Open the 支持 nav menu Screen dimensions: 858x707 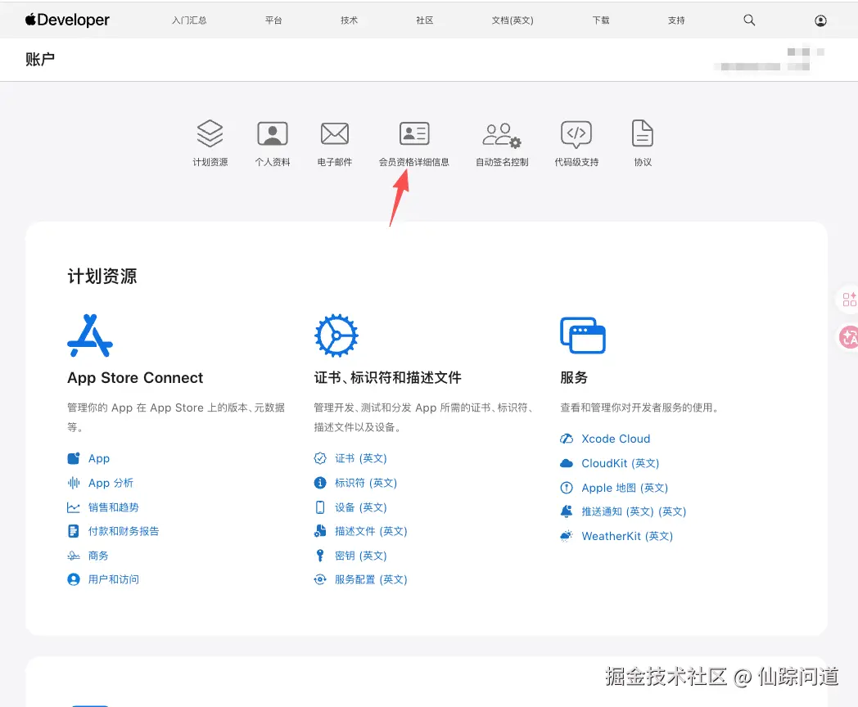point(676,20)
